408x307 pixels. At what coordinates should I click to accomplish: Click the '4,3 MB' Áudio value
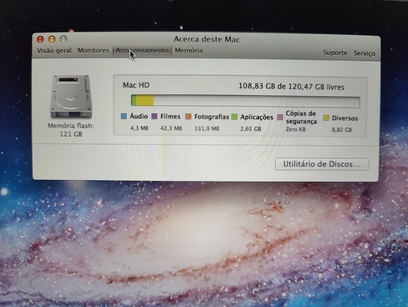pyautogui.click(x=139, y=128)
